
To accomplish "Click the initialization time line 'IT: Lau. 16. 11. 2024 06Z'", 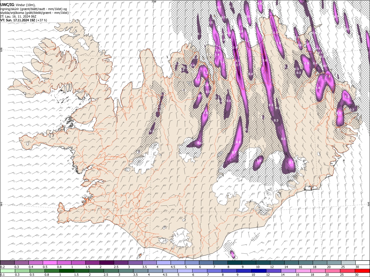I will click(x=18, y=16).
